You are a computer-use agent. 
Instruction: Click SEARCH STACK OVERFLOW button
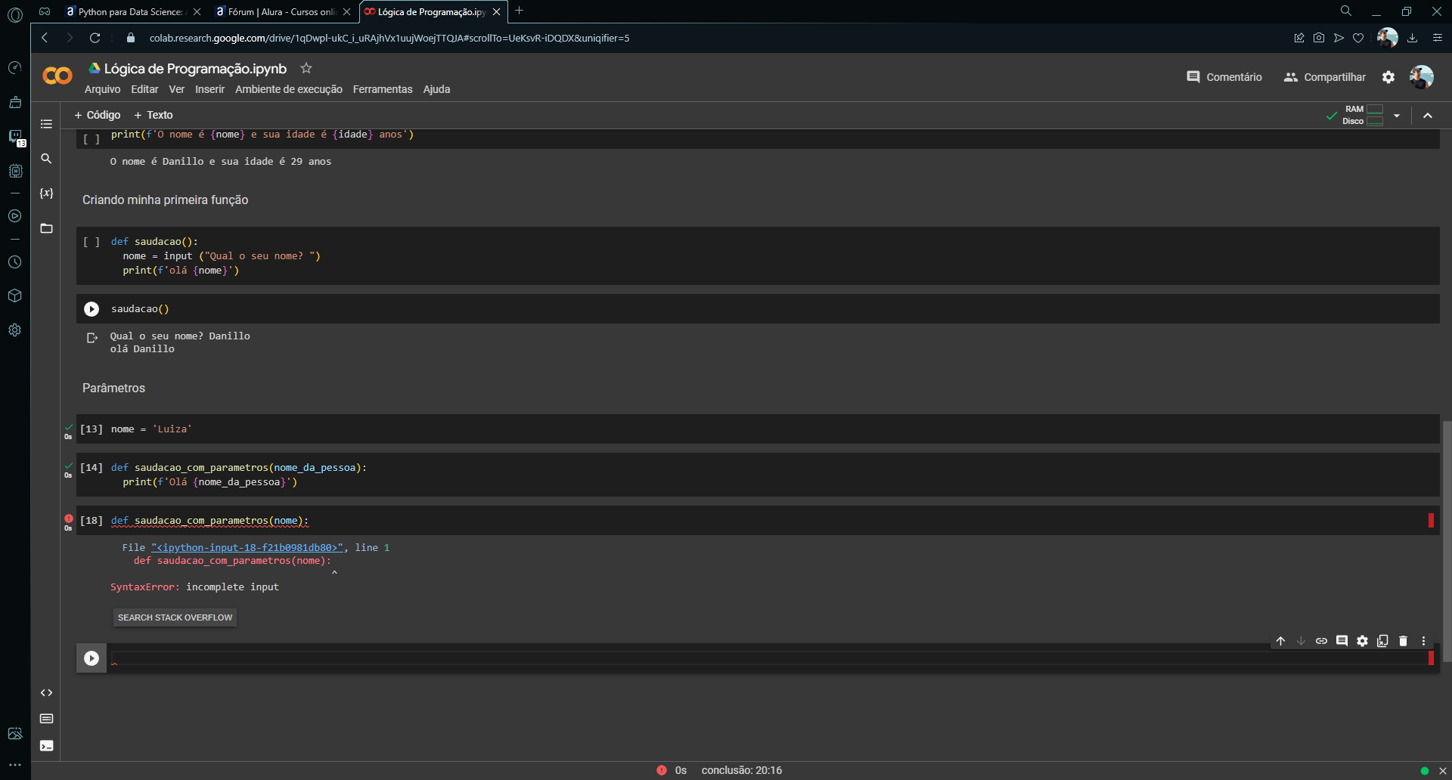pos(175,617)
